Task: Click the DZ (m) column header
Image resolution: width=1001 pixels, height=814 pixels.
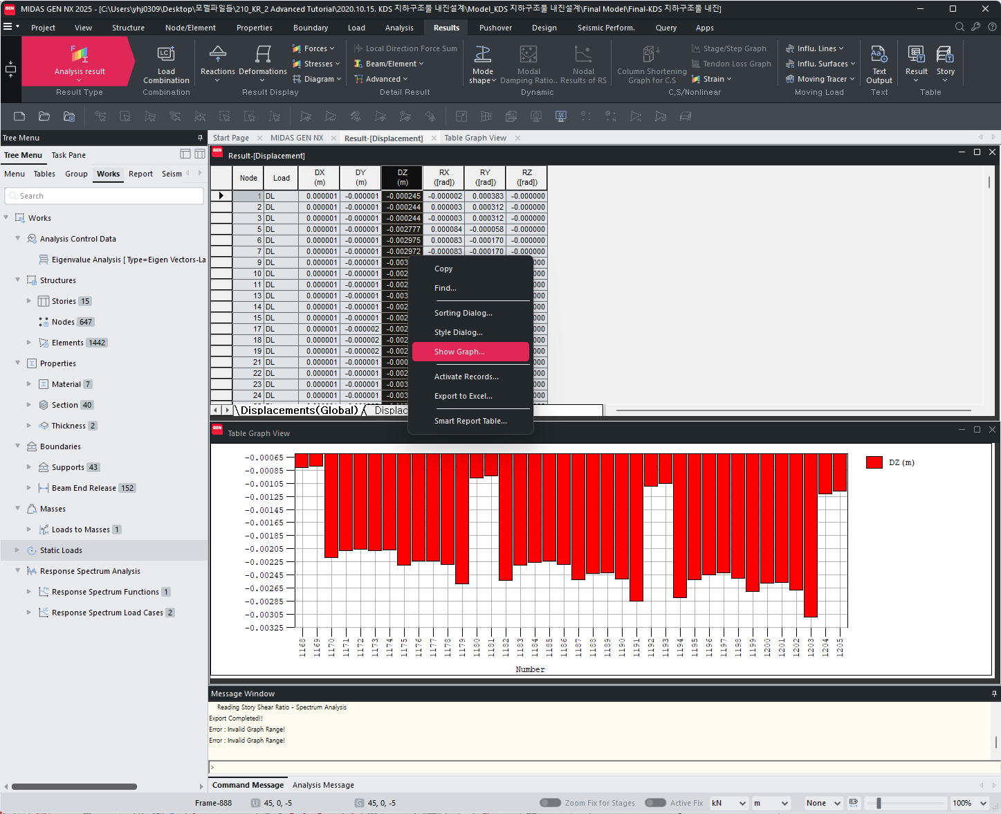Action: click(402, 178)
